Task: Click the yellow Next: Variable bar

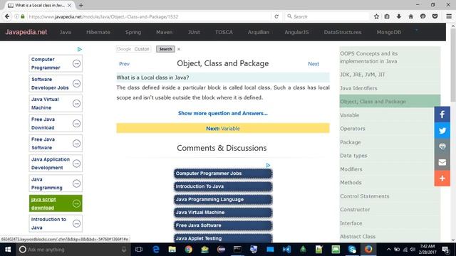Action: pyautogui.click(x=223, y=128)
